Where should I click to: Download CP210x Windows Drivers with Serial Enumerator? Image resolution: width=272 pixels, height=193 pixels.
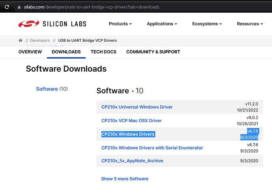(152, 148)
